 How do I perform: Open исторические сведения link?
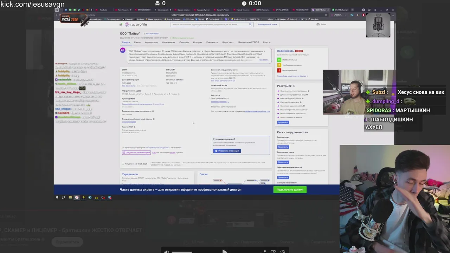(x=157, y=148)
